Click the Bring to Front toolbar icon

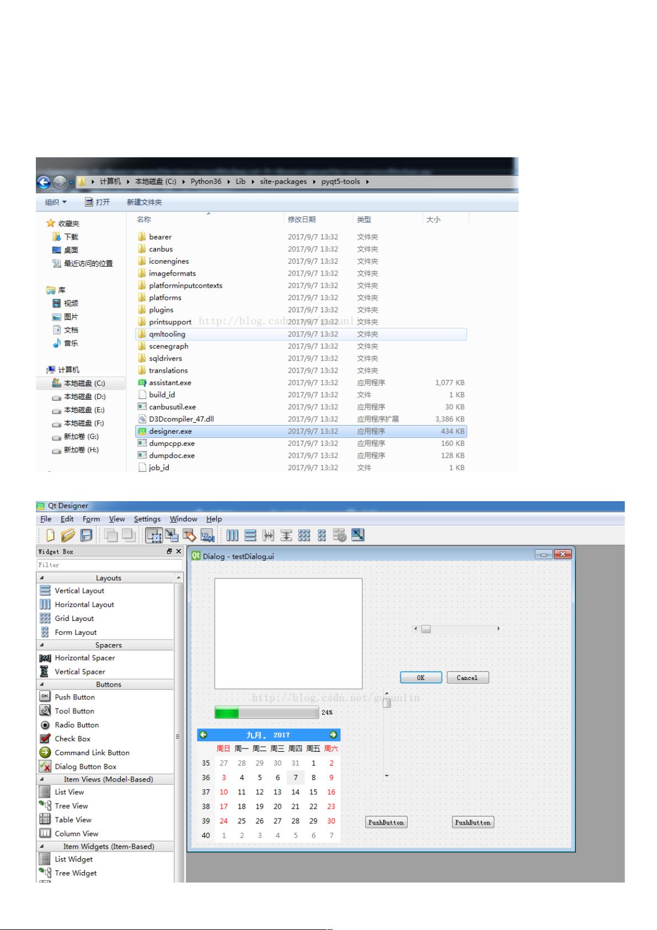pyautogui.click(x=129, y=535)
